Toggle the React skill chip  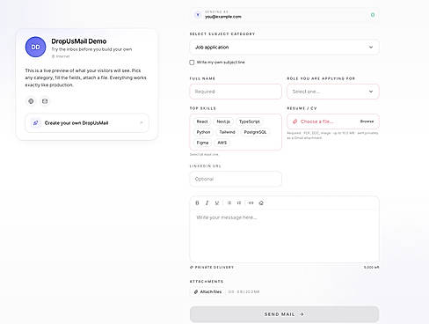pyautogui.click(x=202, y=121)
